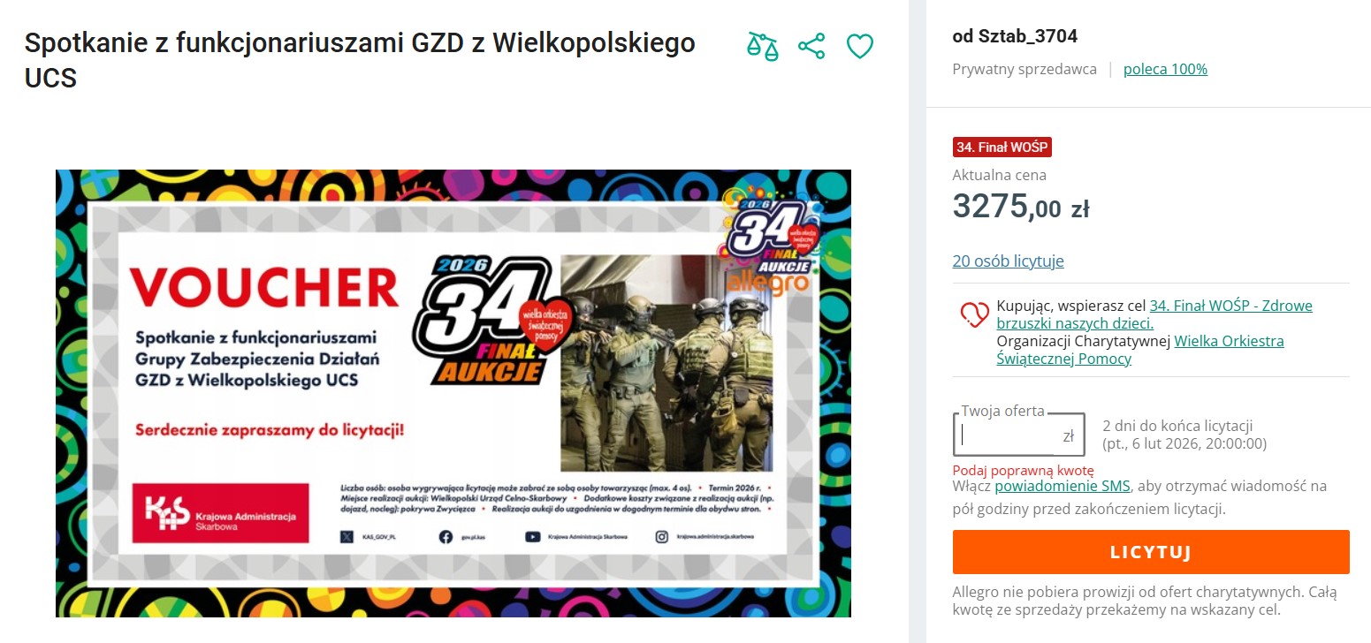Open the 'poleca 100%' seller rating link

(x=1165, y=69)
